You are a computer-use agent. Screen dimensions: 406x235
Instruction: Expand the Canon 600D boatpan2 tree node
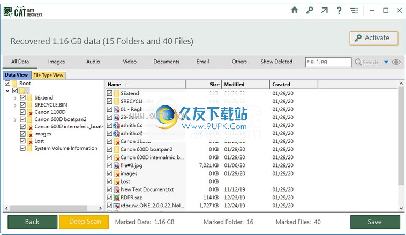click(15, 120)
